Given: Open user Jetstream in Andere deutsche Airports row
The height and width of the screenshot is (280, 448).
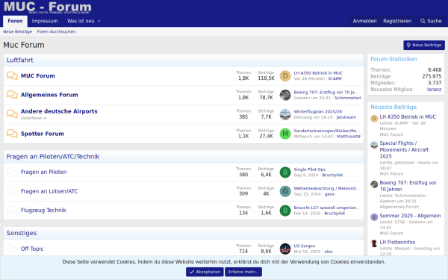Looking at the screenshot, I should [x=346, y=117].
